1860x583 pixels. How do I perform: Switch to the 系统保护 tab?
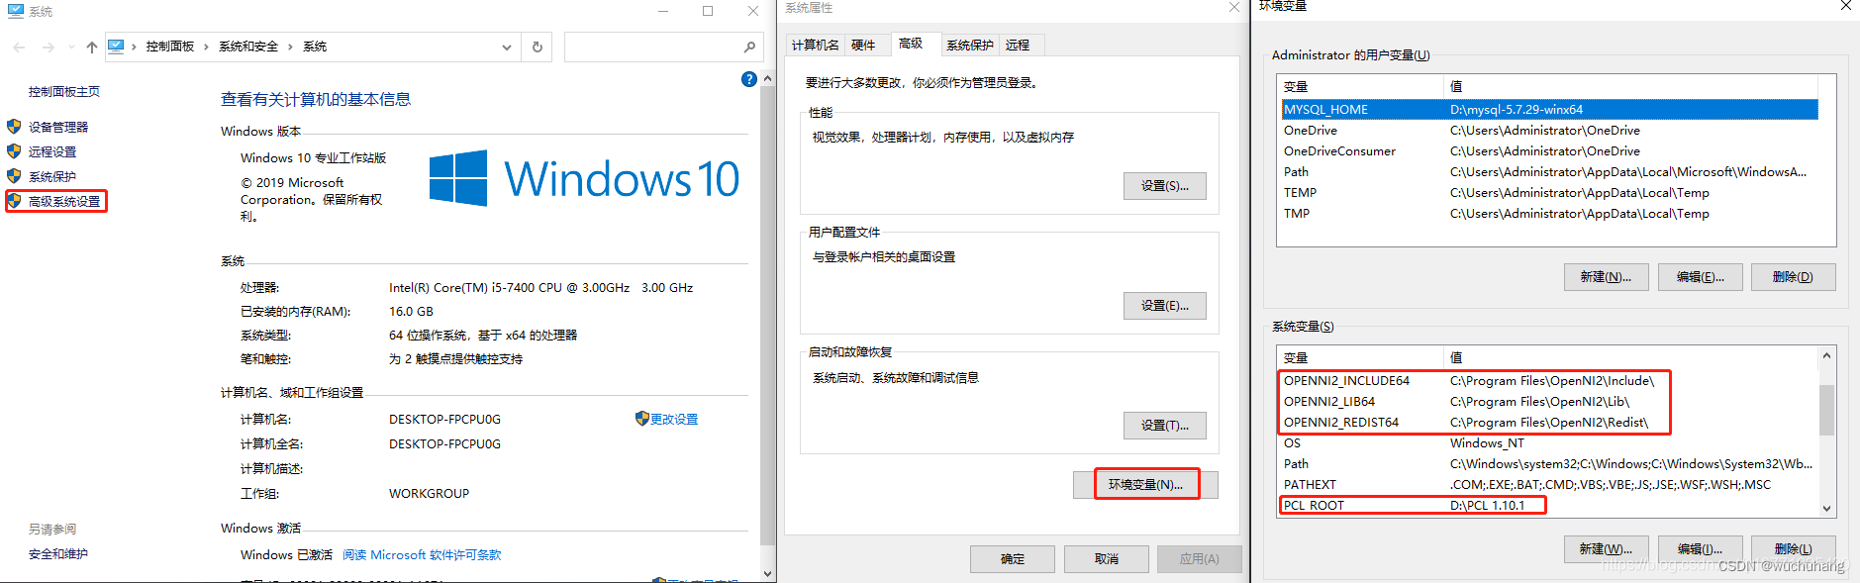click(x=970, y=45)
